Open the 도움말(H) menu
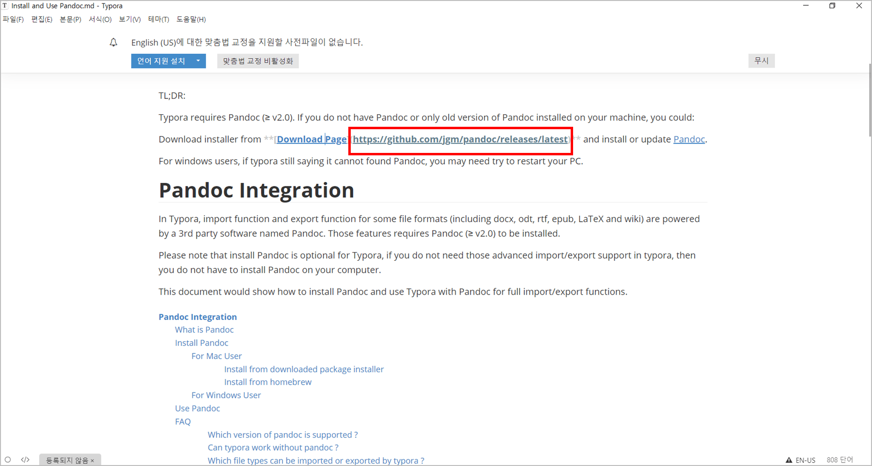Image resolution: width=872 pixels, height=466 pixels. [x=191, y=19]
